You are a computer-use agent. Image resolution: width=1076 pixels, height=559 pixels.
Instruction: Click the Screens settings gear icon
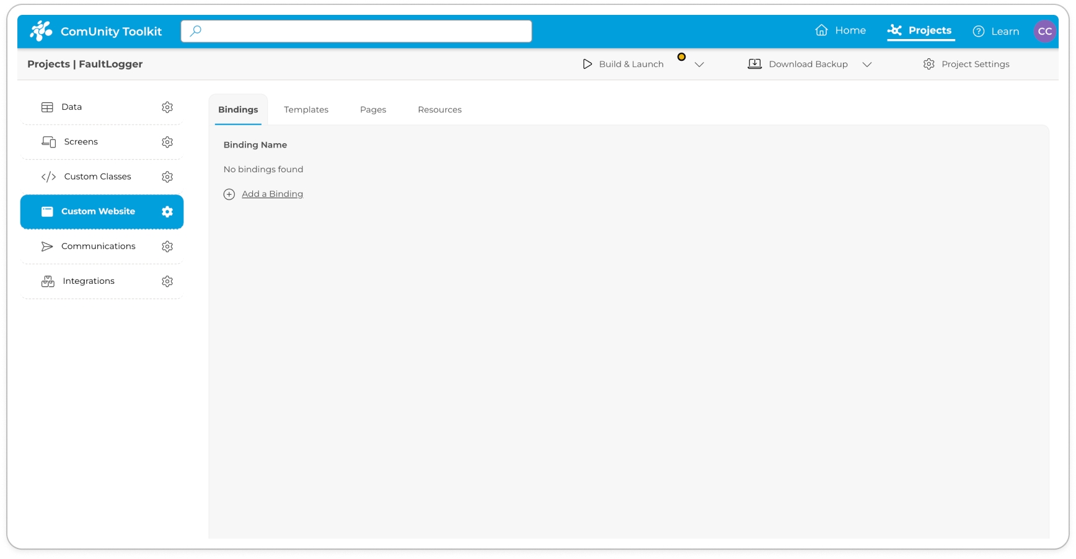click(167, 142)
